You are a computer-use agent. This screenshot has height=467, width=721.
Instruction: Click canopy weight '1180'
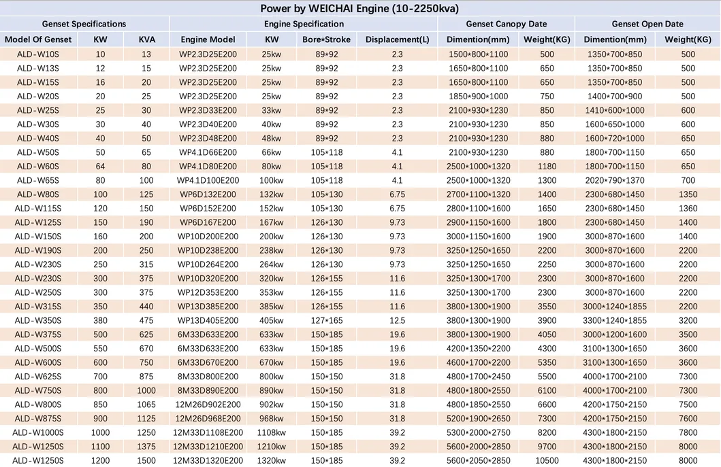547,167
